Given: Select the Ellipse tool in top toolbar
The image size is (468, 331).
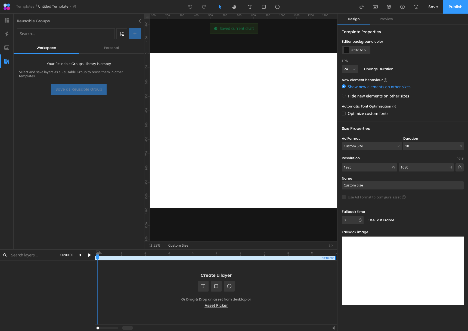Looking at the screenshot, I should click(277, 7).
